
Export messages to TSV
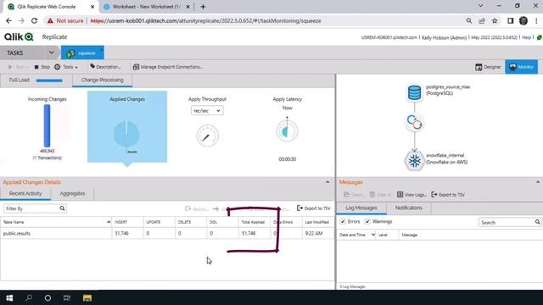tap(448, 195)
